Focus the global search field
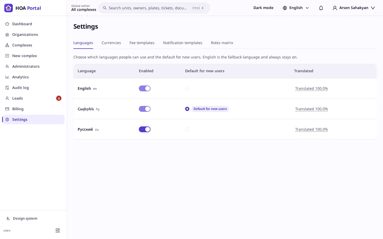The height and width of the screenshot is (239, 383). click(154, 8)
